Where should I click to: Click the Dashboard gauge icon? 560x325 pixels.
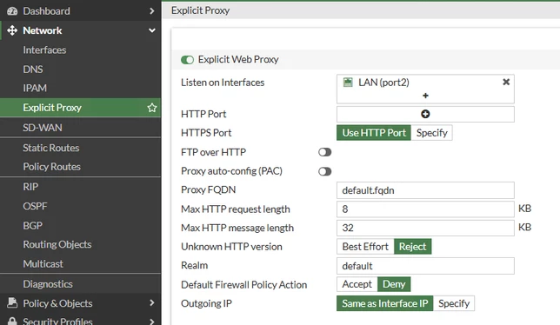(12, 11)
